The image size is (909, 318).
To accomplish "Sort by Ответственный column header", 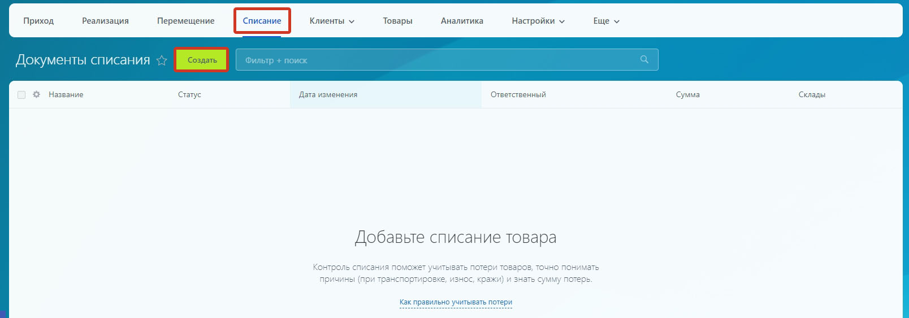I will pos(518,95).
